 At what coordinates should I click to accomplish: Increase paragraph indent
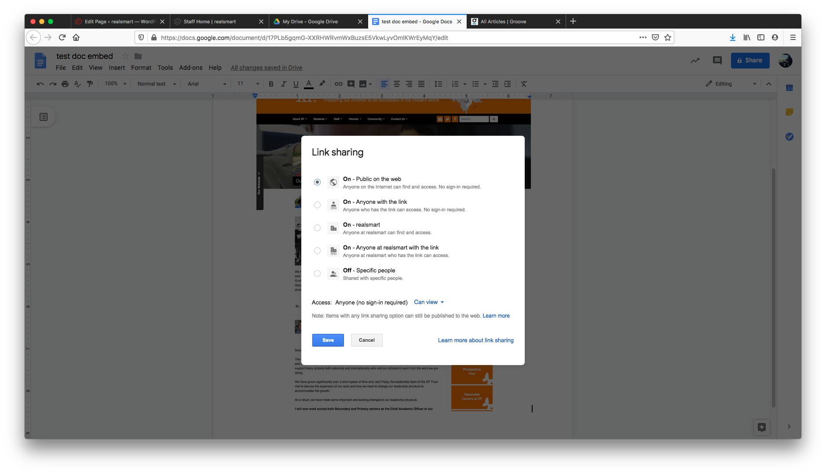[x=508, y=84]
